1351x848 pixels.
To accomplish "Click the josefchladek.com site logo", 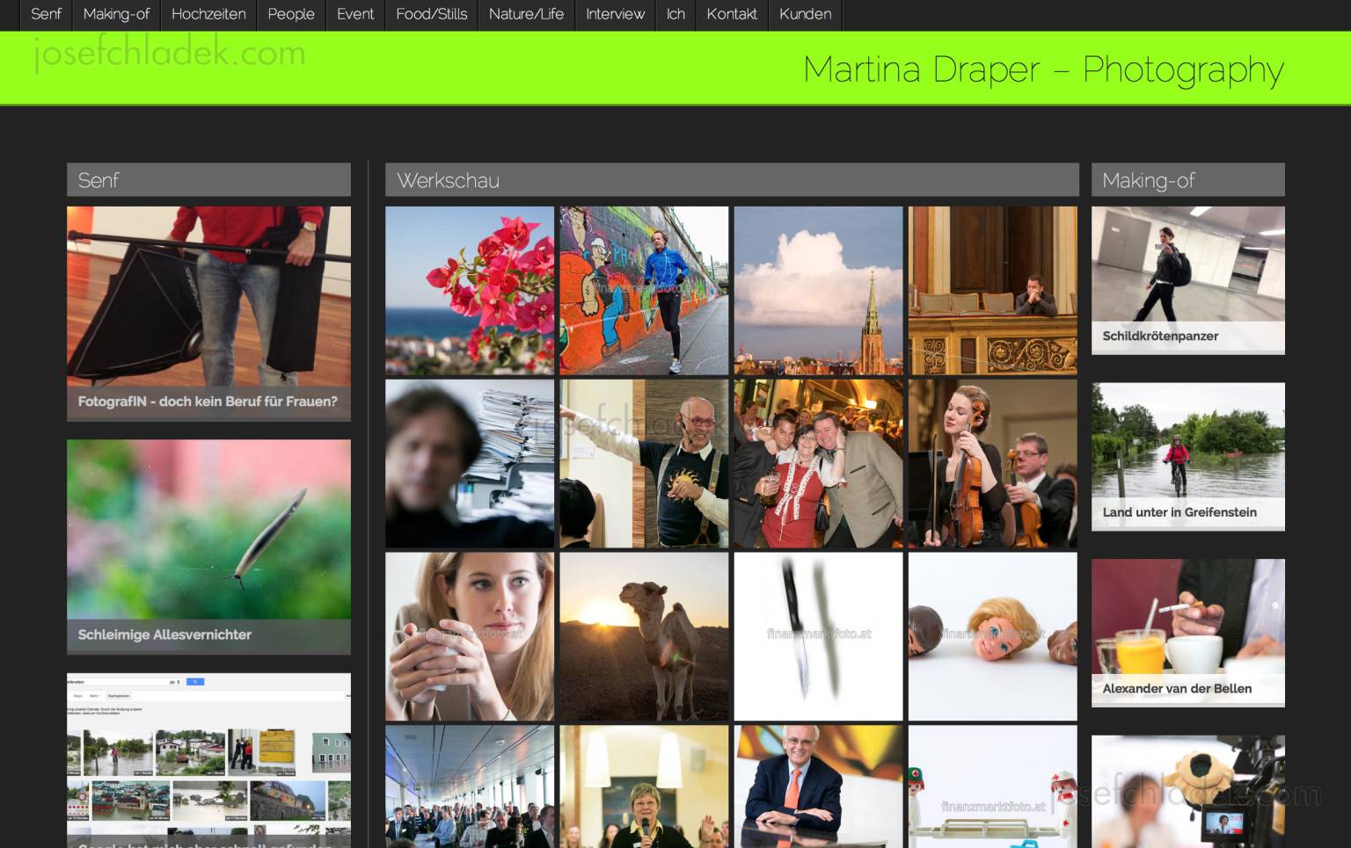I will click(170, 54).
